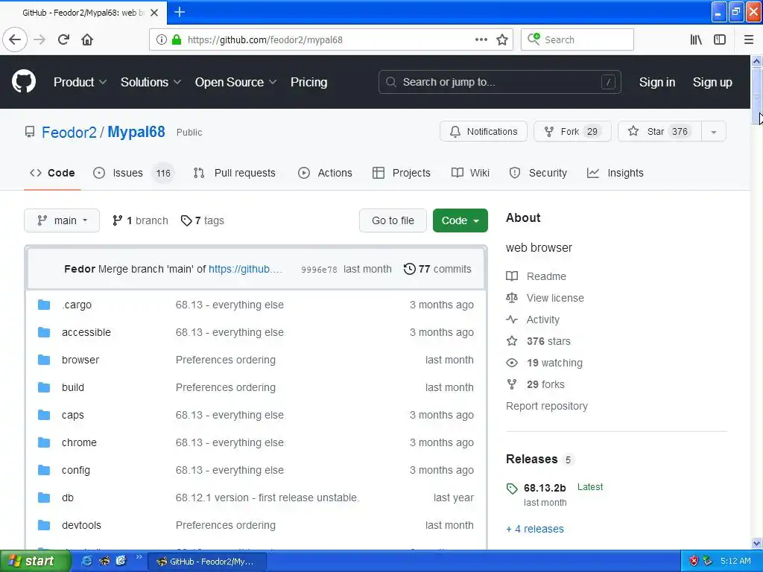This screenshot has height=572, width=763.
Task: Switch to the Security tab
Action: click(538, 173)
